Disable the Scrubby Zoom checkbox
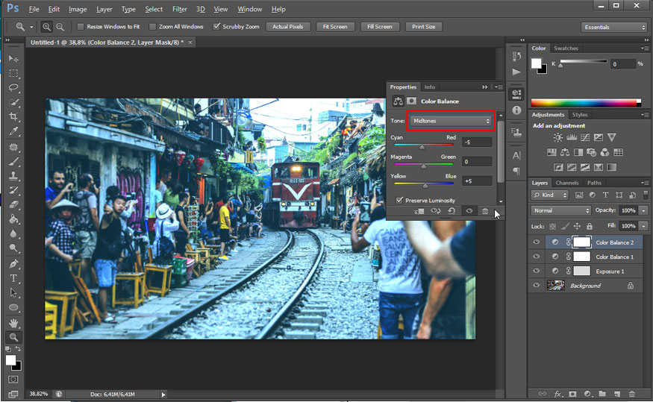Image resolution: width=653 pixels, height=402 pixels. pyautogui.click(x=216, y=27)
